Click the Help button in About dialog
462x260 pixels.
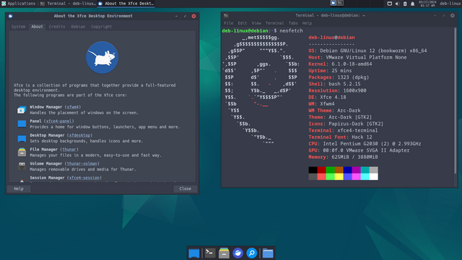19,188
